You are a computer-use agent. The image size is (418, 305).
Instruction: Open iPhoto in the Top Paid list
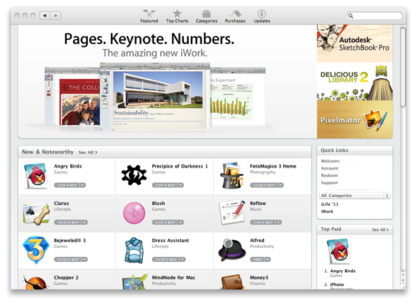(x=337, y=285)
